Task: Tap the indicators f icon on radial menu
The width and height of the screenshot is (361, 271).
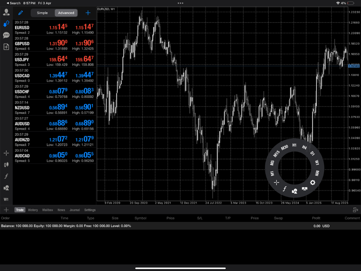Action: [284, 189]
